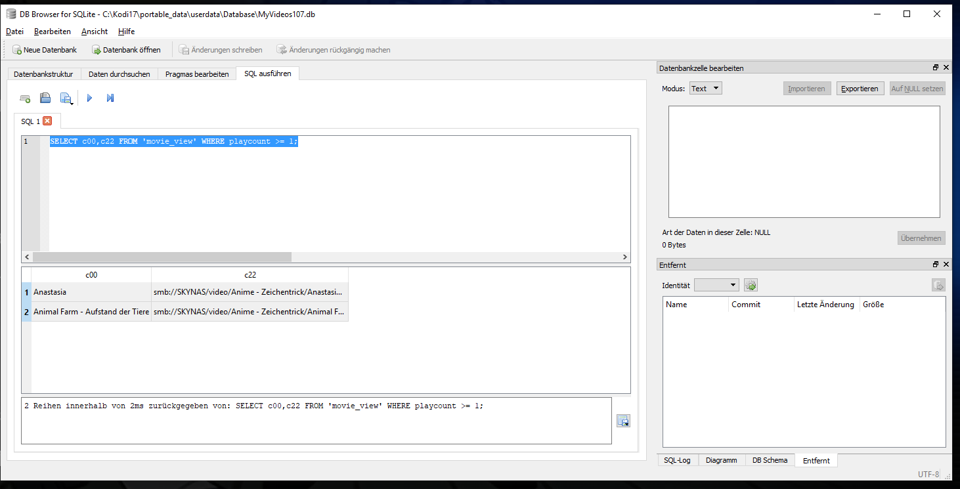Click editor scrollbar left arrow

click(27, 257)
